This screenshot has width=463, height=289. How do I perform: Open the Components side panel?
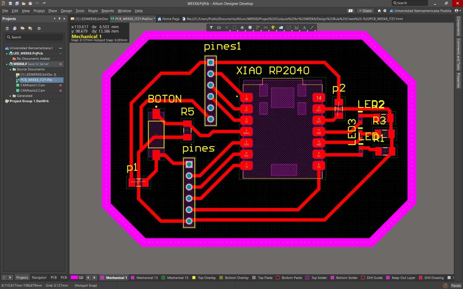[x=459, y=26]
